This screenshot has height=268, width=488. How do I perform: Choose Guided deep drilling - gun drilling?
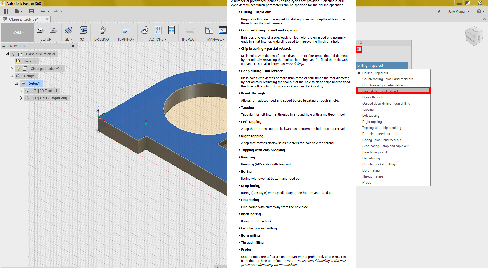click(393, 103)
